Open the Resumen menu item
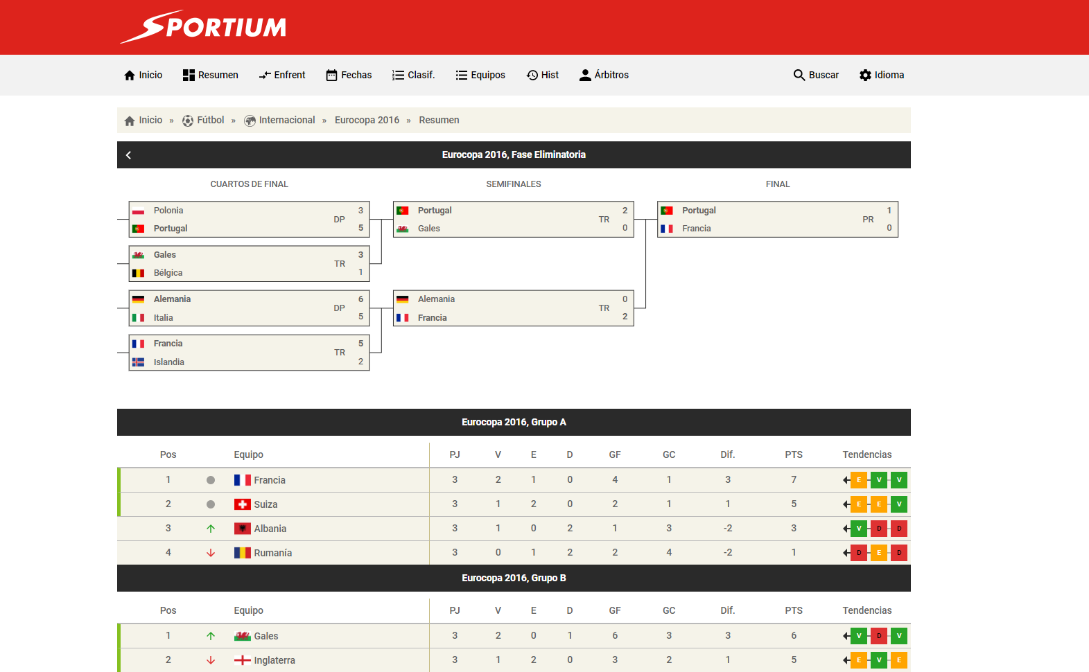The width and height of the screenshot is (1089, 672). pyautogui.click(x=211, y=75)
